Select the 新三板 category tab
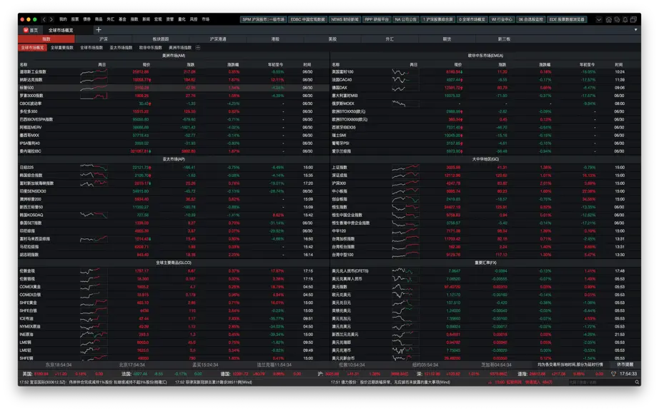This screenshot has height=411, width=659. pos(504,39)
